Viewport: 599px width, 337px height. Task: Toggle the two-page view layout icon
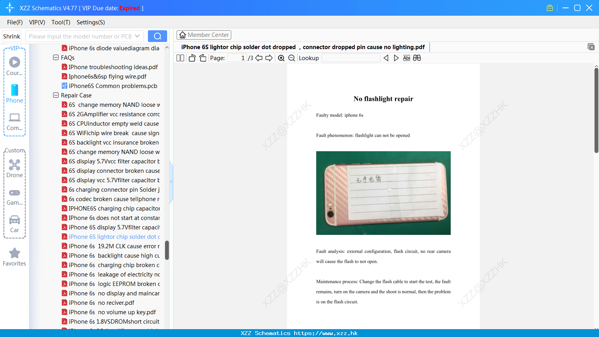[x=180, y=58]
